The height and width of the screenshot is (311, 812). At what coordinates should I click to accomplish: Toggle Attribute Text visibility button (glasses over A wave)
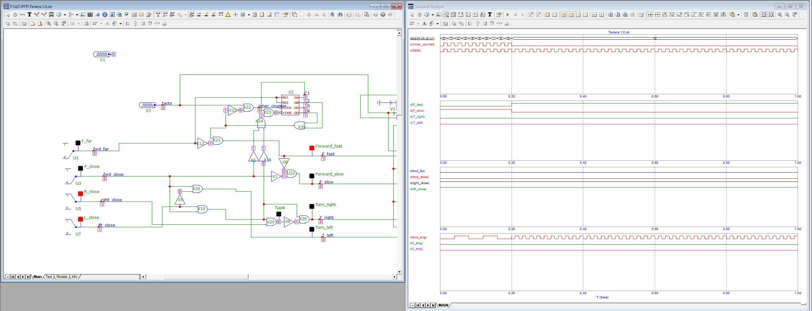[x=165, y=15]
